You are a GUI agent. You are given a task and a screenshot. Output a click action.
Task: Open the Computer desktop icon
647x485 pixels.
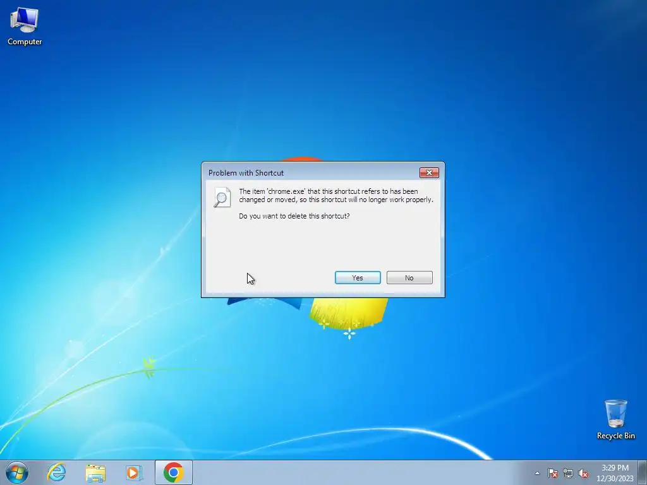(x=25, y=27)
